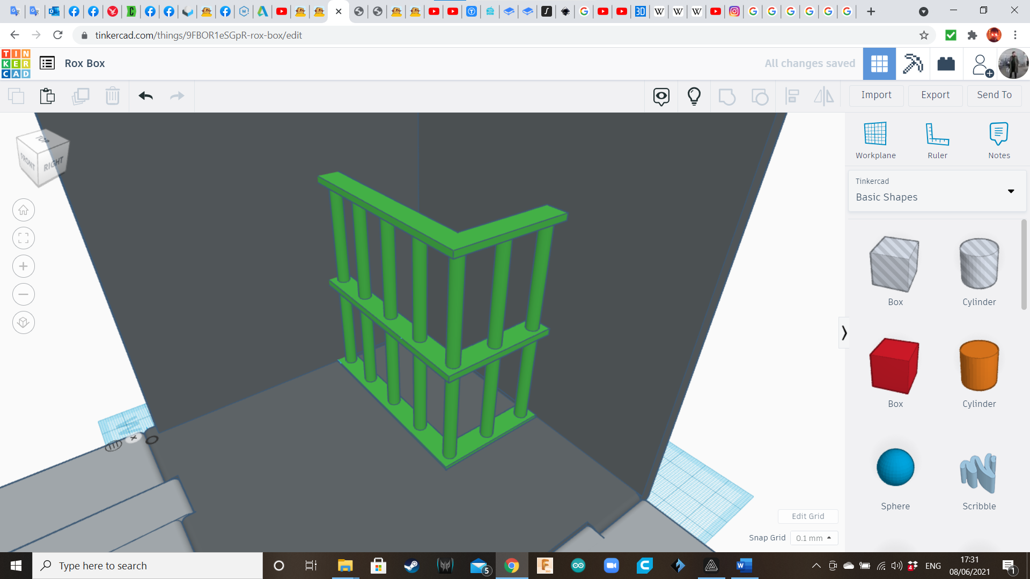
Task: Click the Fit all in view icon
Action: click(24, 238)
